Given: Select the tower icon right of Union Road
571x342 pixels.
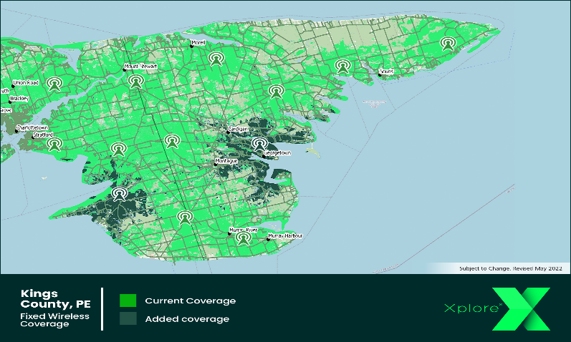Looking at the screenshot, I should pyautogui.click(x=54, y=84).
